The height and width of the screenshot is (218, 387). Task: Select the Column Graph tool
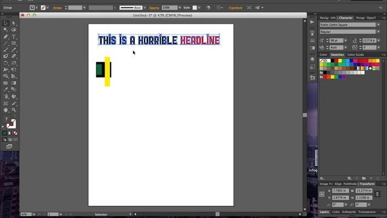pyautogui.click(x=14, y=96)
